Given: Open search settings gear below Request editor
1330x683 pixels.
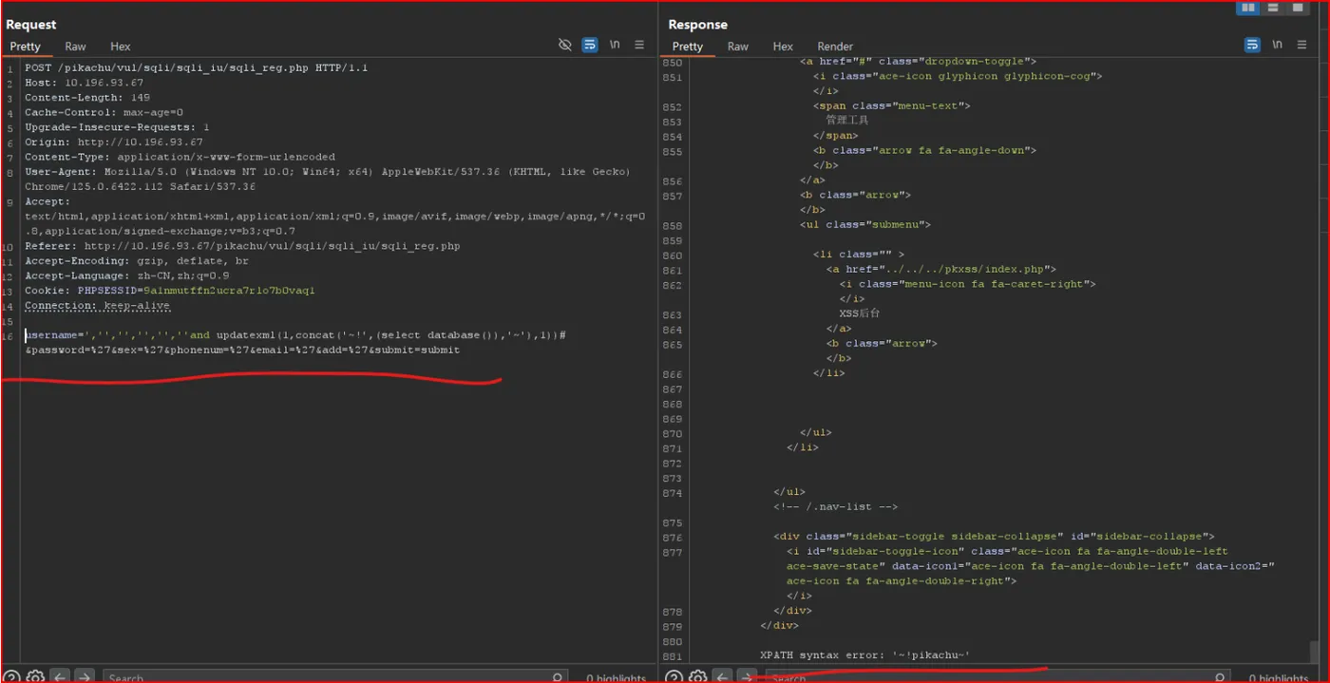Looking at the screenshot, I should click(35, 677).
